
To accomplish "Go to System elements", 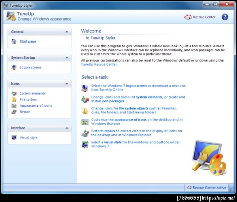I will coord(32,93).
